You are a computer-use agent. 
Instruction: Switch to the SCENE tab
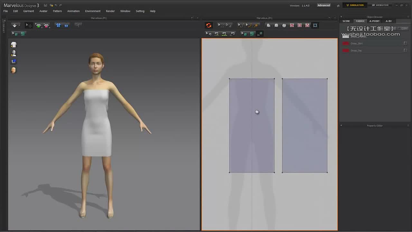coord(346,21)
